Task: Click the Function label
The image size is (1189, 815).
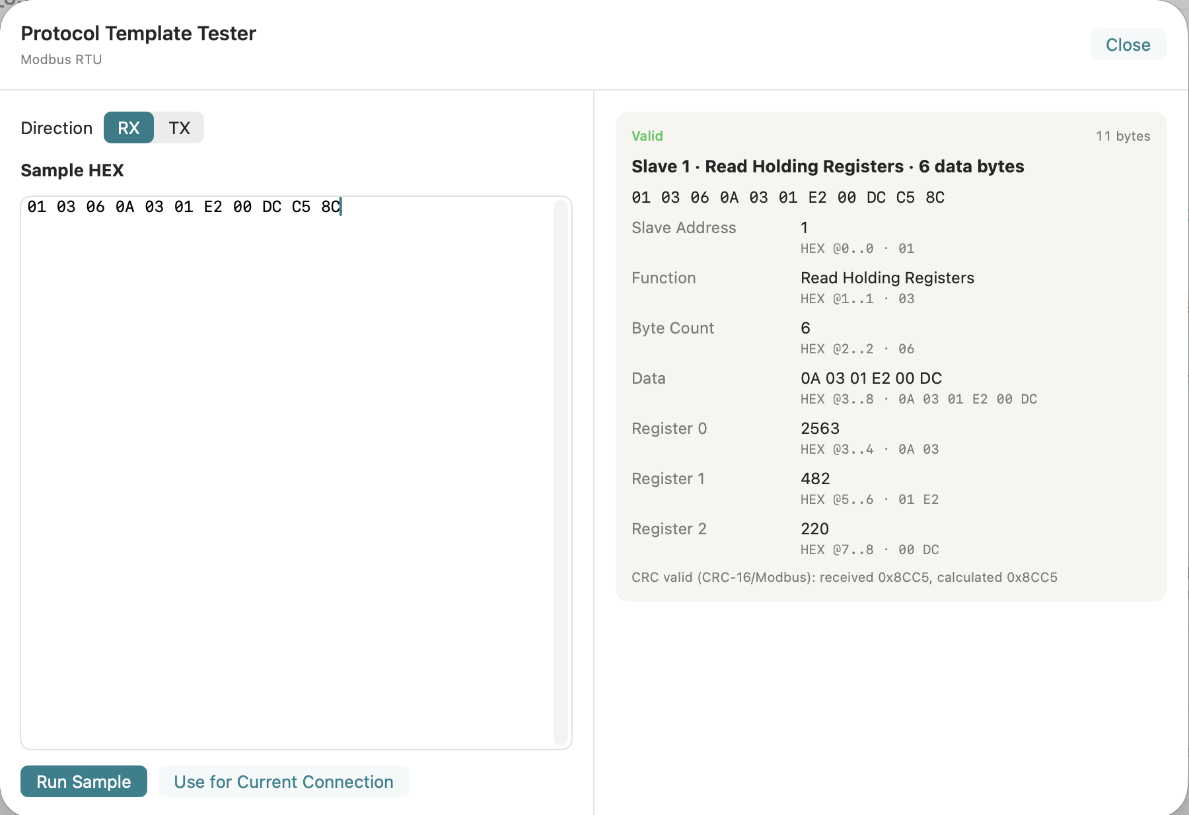Action: pyautogui.click(x=664, y=278)
